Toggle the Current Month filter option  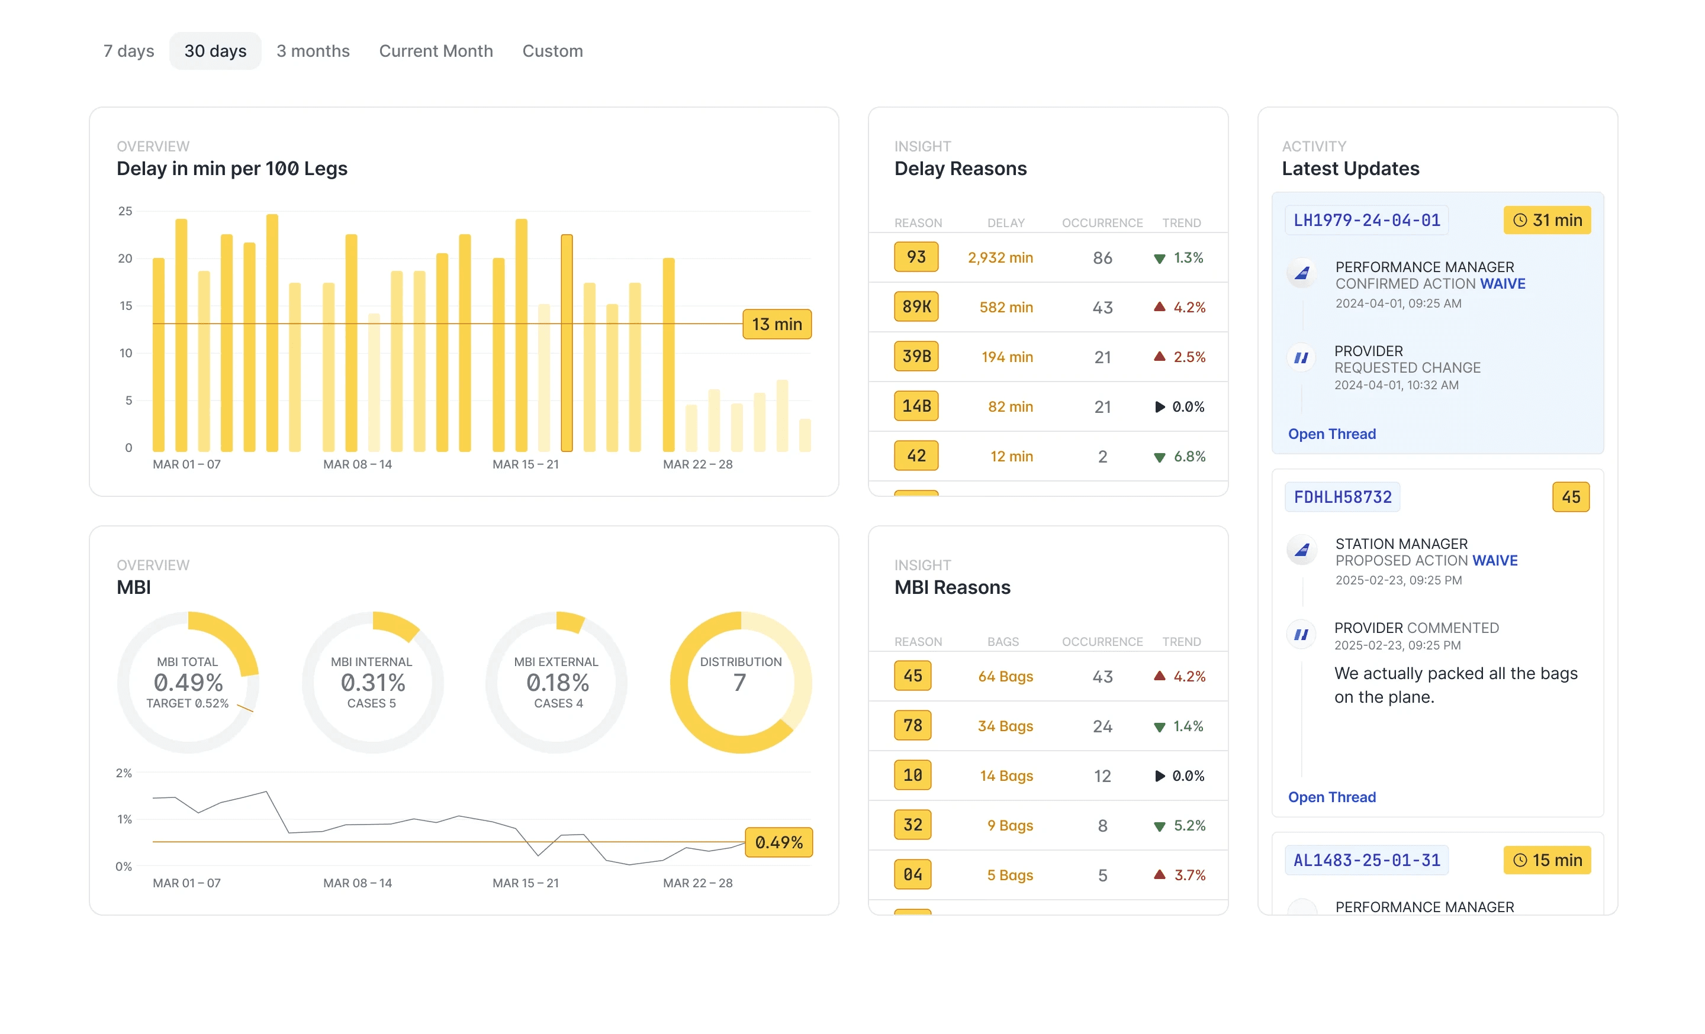point(436,50)
